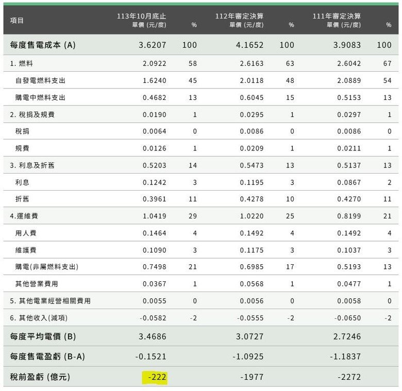The image size is (402, 391).
Task: Click the 利息 sub-row label
Action: 22,182
